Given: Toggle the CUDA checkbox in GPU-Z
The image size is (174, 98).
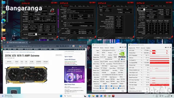Looking at the screenshot, I should [x=106, y=86].
